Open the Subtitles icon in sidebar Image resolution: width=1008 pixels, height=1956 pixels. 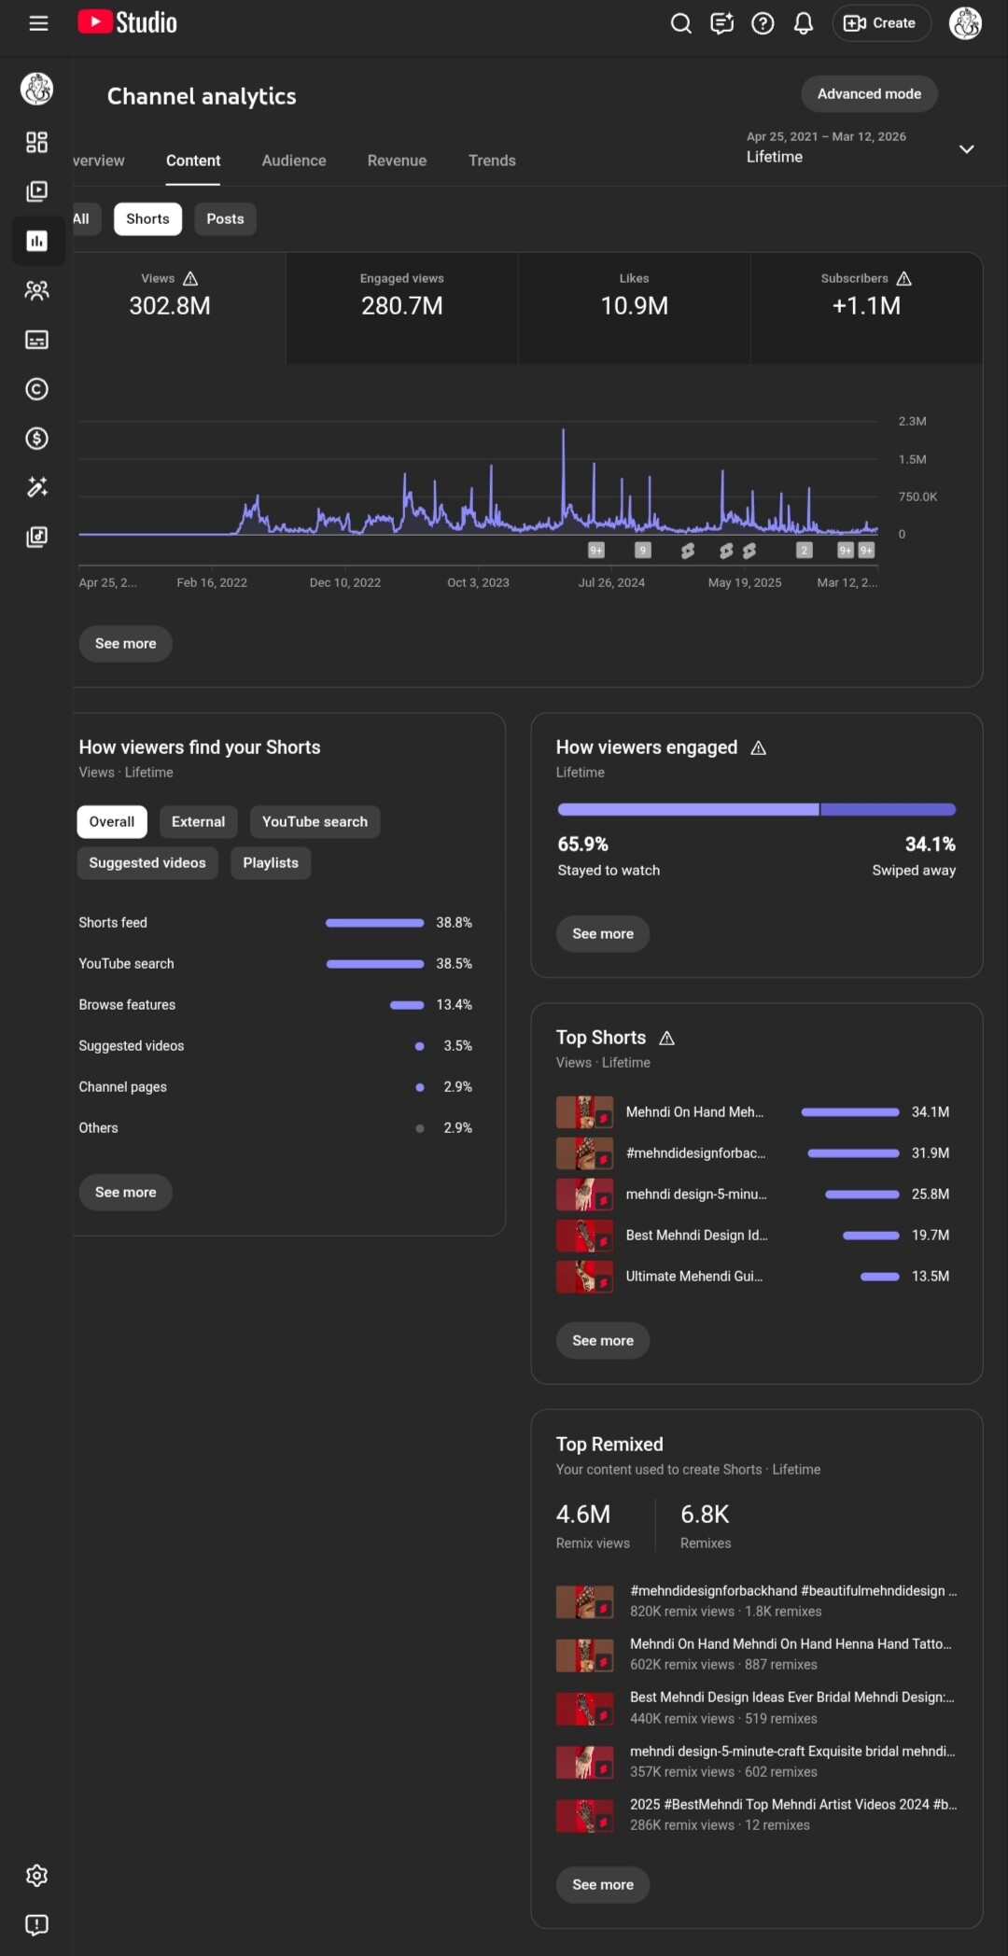pyautogui.click(x=36, y=340)
